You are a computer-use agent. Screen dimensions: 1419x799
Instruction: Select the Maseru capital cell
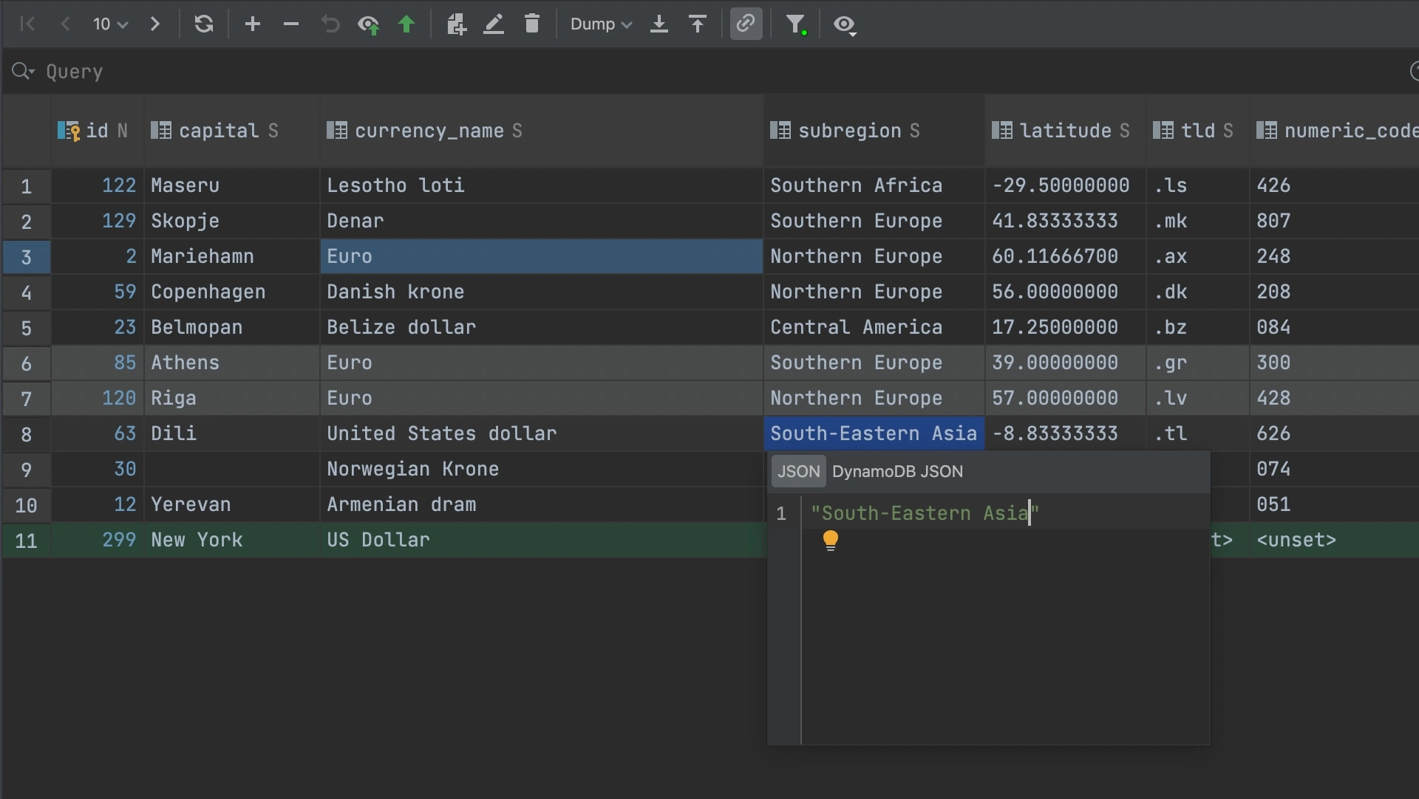[x=231, y=185]
